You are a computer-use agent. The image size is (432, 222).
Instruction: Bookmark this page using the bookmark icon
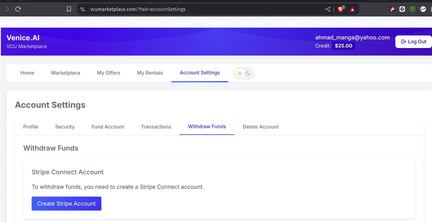69,9
